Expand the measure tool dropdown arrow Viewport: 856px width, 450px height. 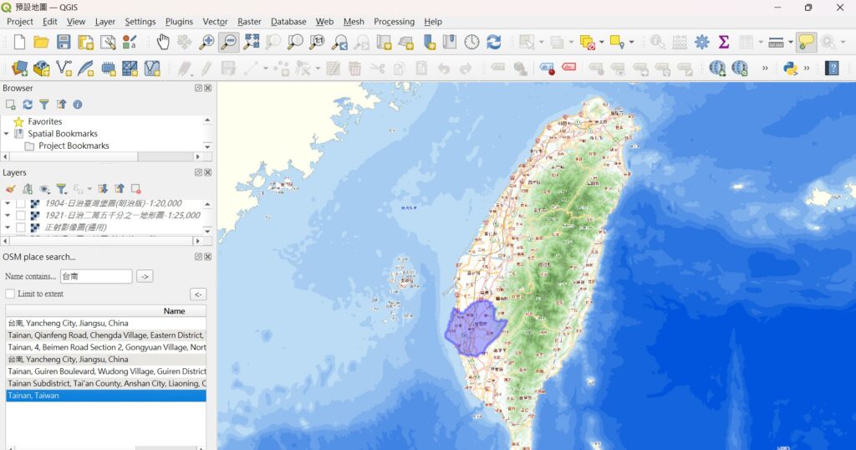tap(791, 42)
